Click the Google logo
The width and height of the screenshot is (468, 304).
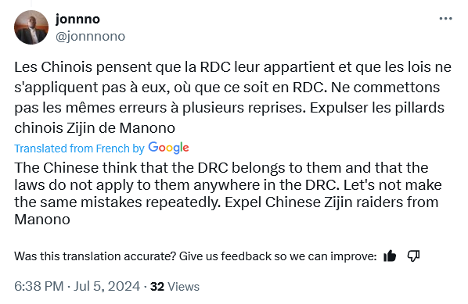168,148
